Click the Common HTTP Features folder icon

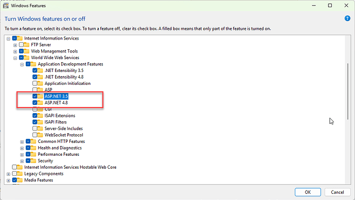point(33,141)
